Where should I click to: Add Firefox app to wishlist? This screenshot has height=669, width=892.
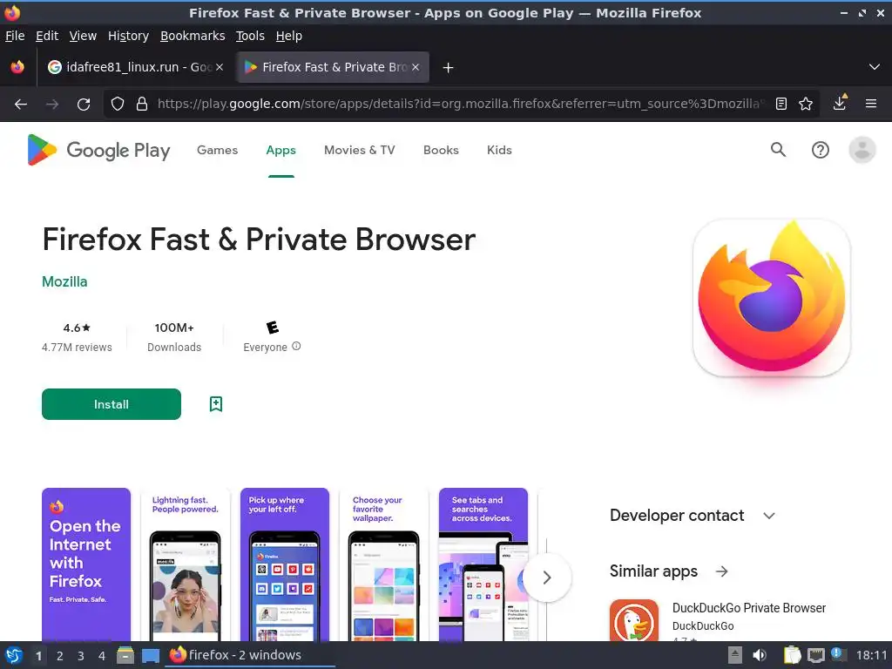216,404
